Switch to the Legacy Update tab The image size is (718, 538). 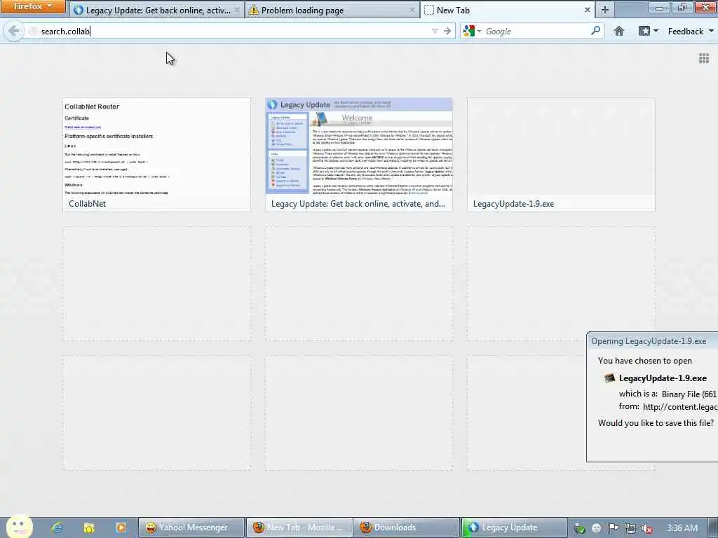click(x=158, y=10)
